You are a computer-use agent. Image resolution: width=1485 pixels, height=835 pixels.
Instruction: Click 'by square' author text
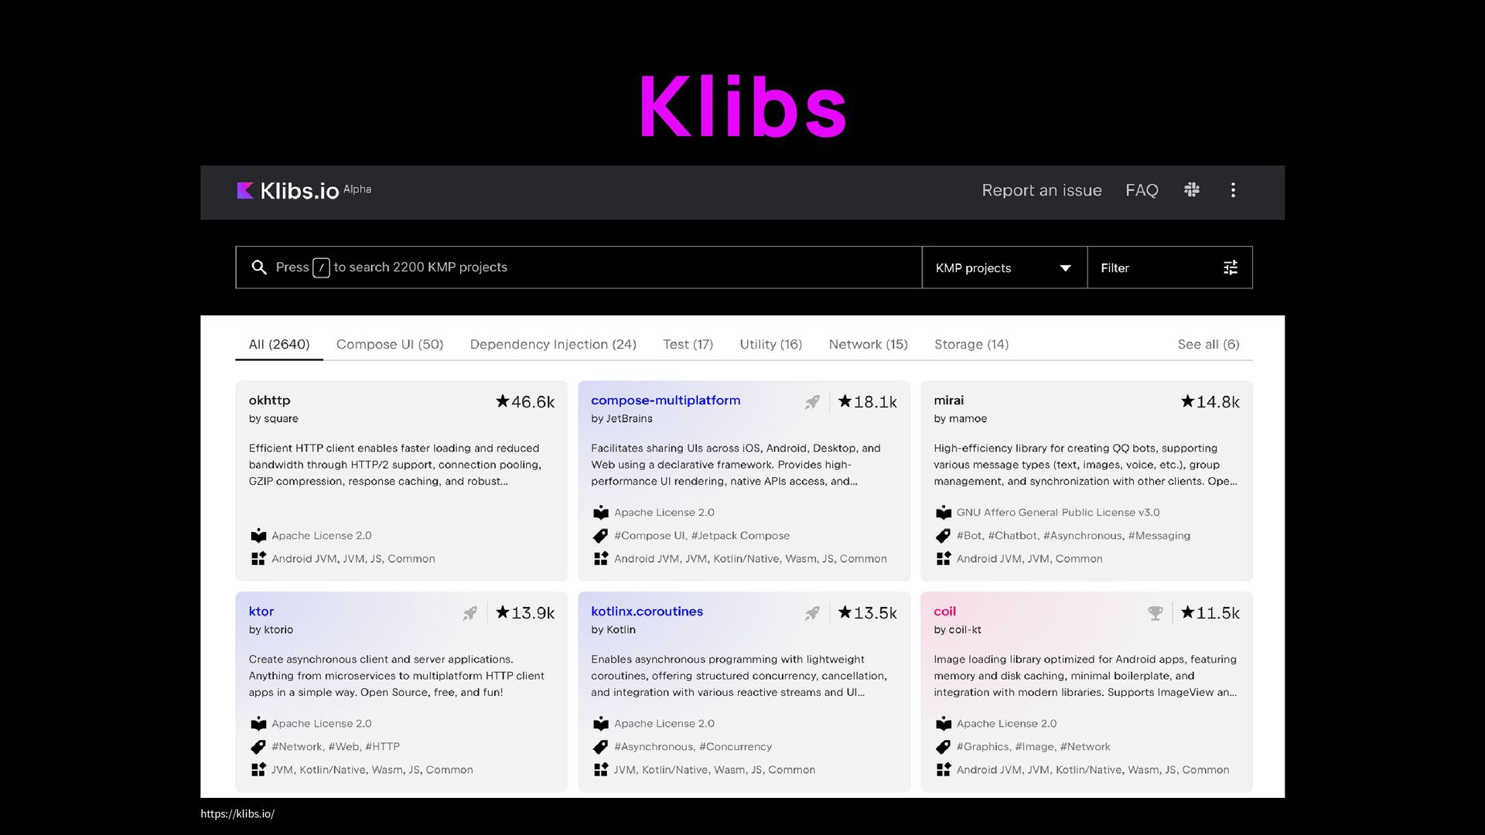coord(273,419)
